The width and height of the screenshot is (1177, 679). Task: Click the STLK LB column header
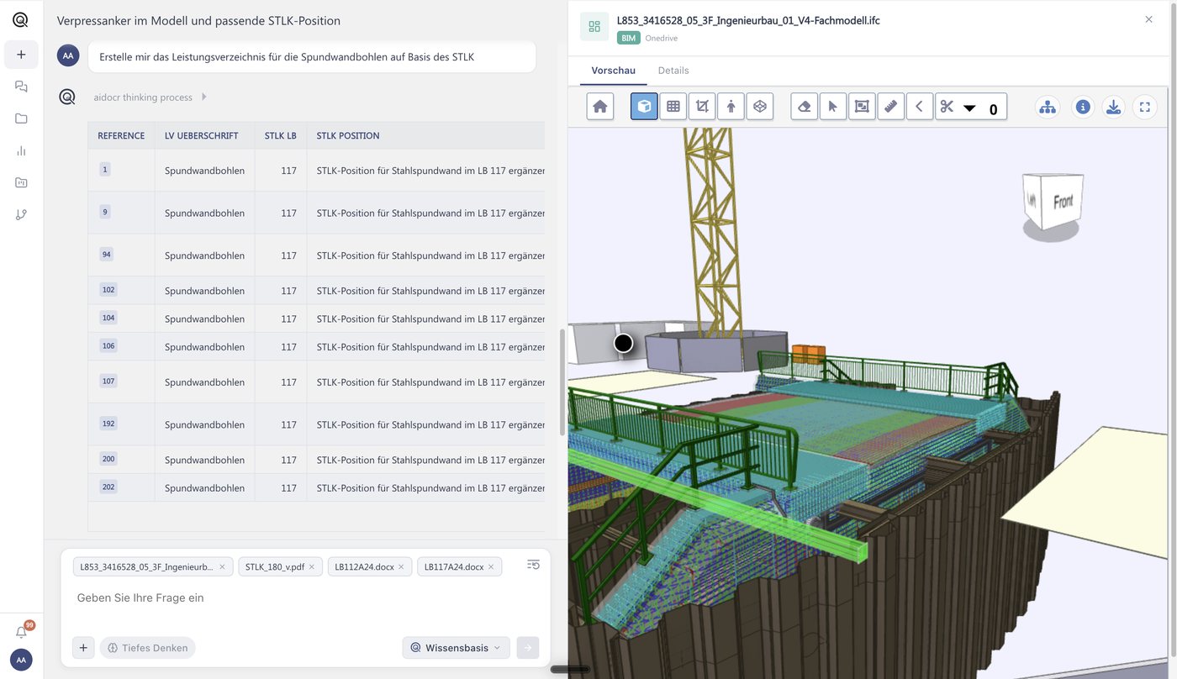pyautogui.click(x=281, y=135)
